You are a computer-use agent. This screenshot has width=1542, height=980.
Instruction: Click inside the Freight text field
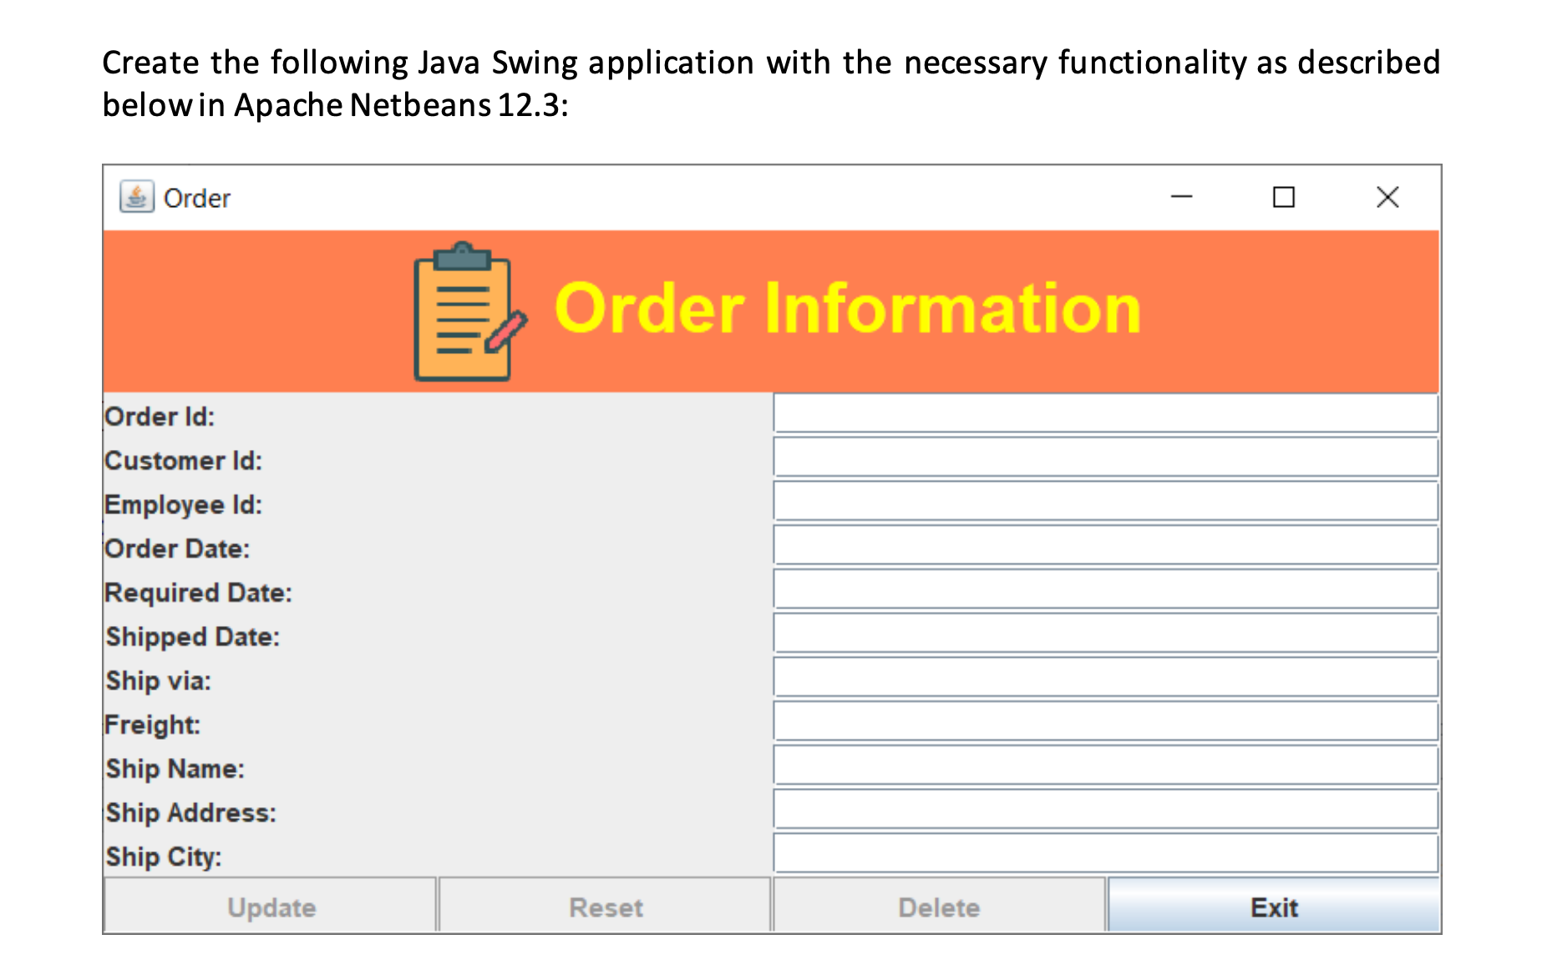(1103, 720)
